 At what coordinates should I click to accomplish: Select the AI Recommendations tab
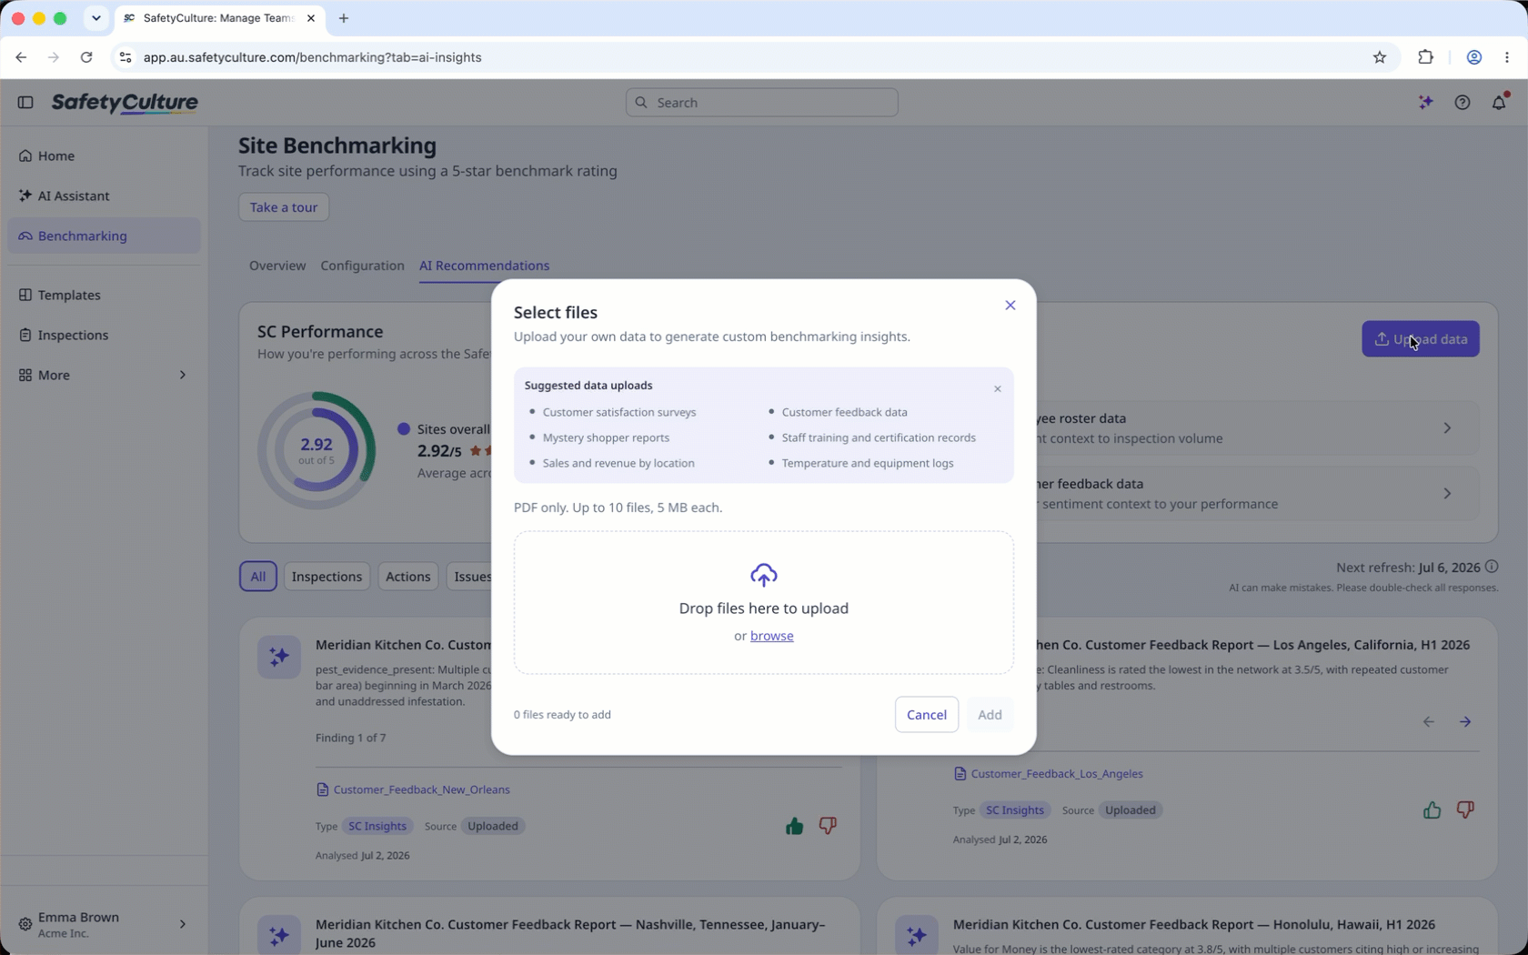(x=484, y=266)
